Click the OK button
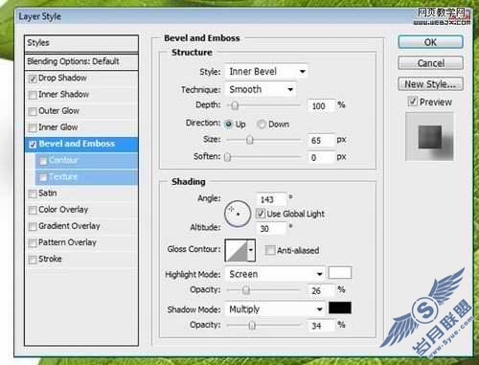 click(430, 42)
